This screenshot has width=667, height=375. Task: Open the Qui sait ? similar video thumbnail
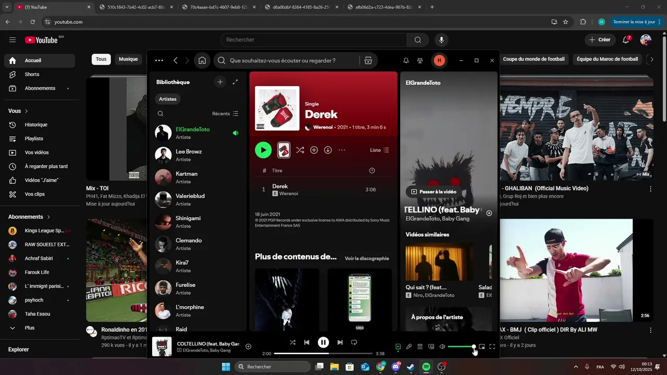(439, 262)
